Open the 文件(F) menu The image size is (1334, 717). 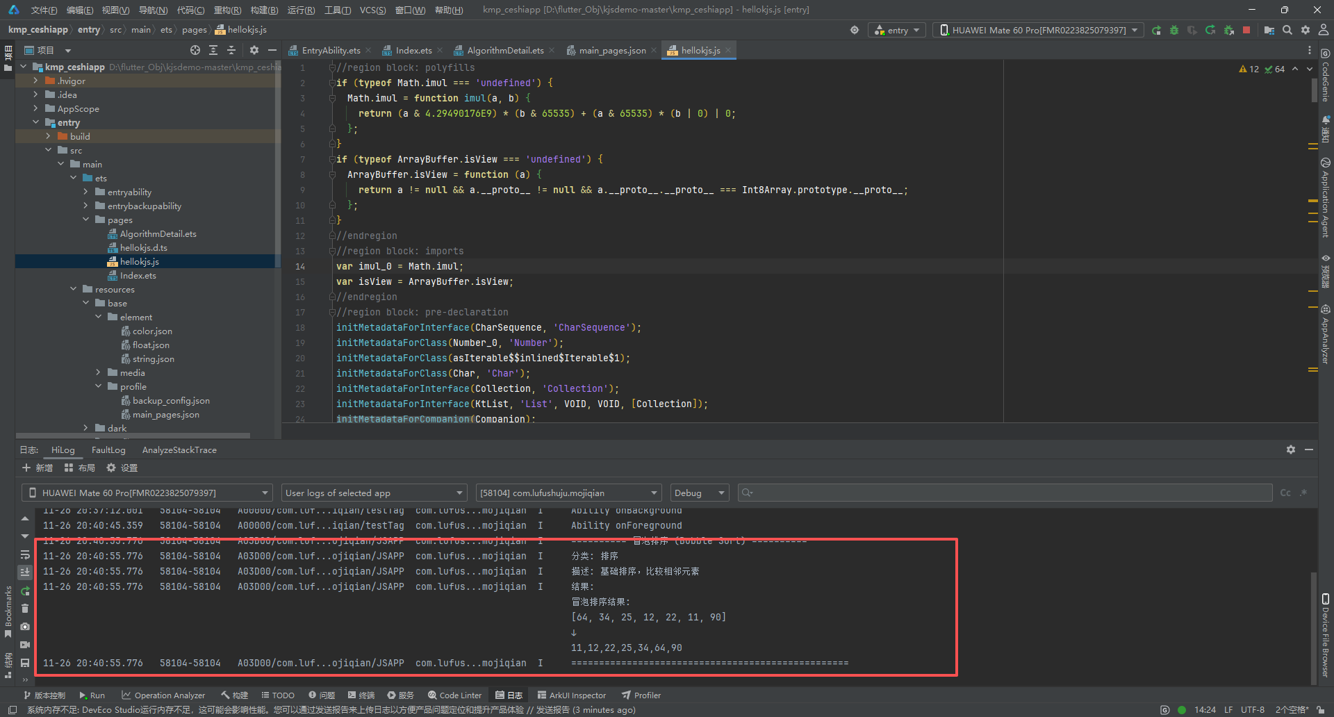(x=44, y=10)
